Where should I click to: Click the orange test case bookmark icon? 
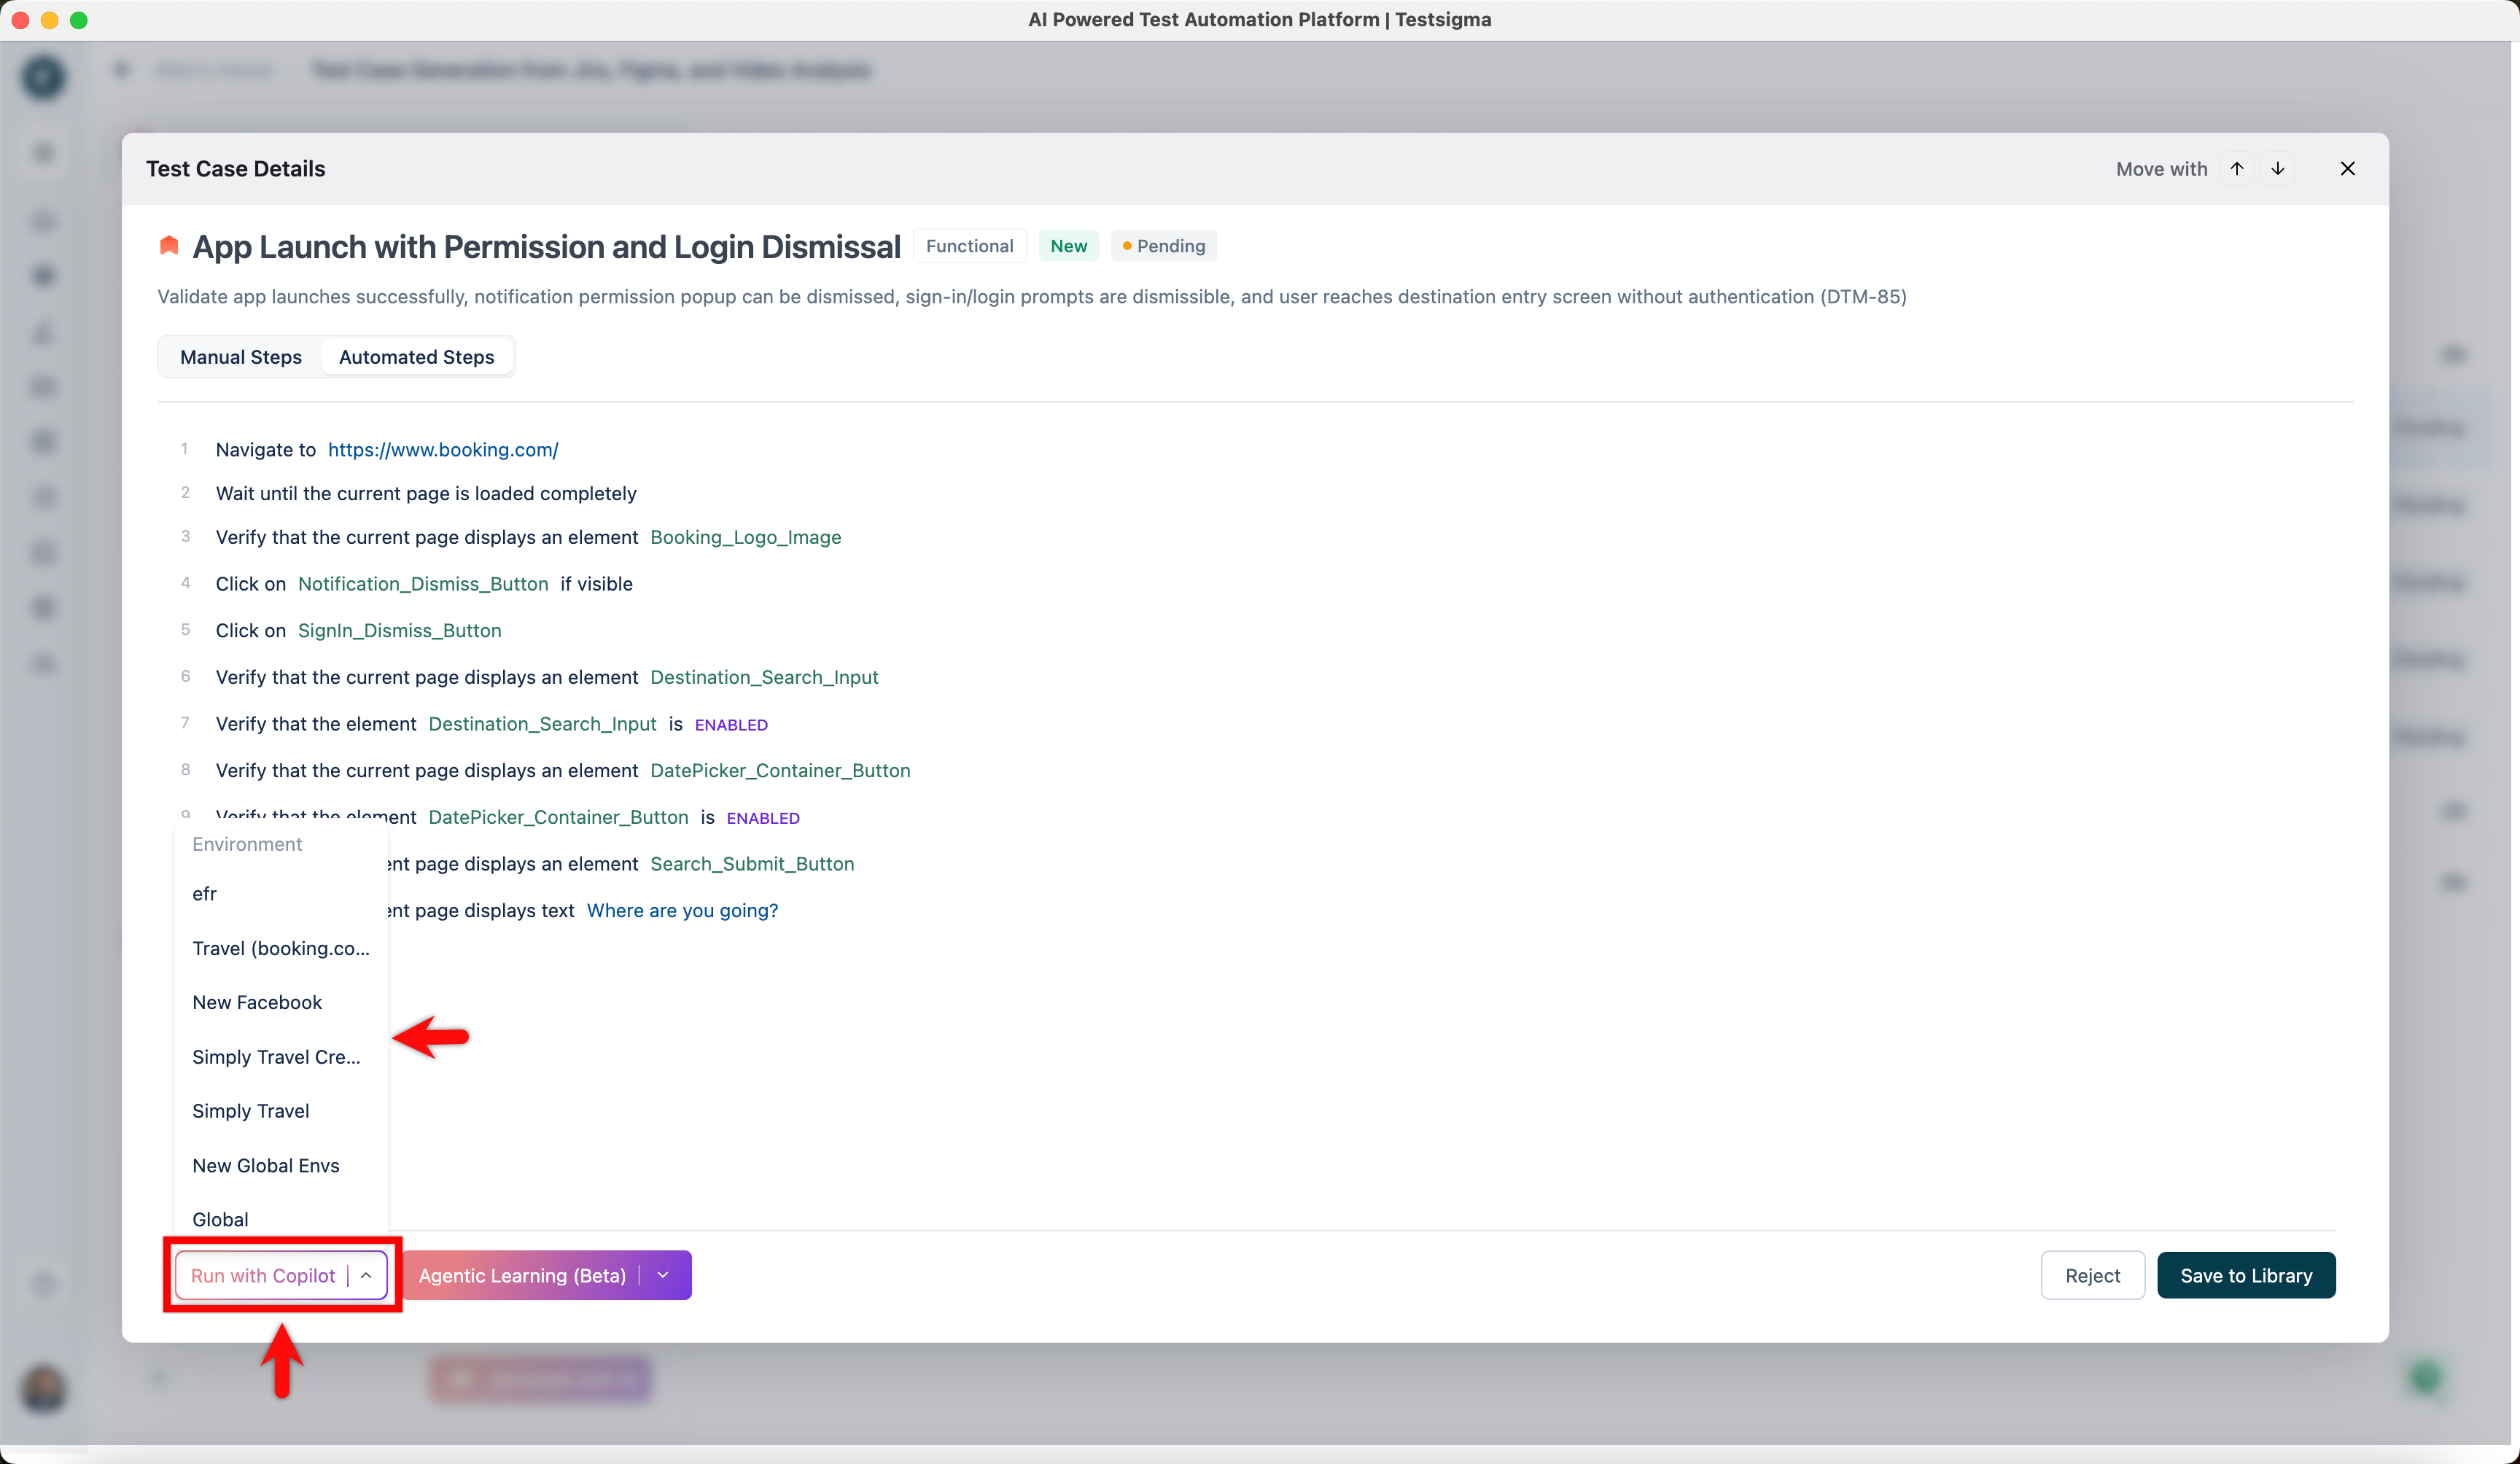click(169, 246)
